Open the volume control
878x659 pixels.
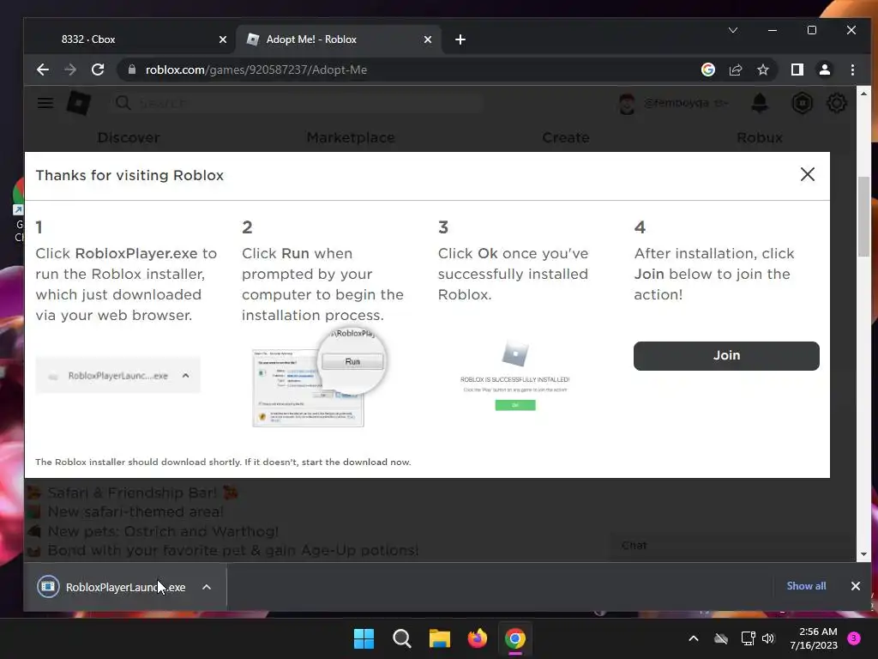768,638
